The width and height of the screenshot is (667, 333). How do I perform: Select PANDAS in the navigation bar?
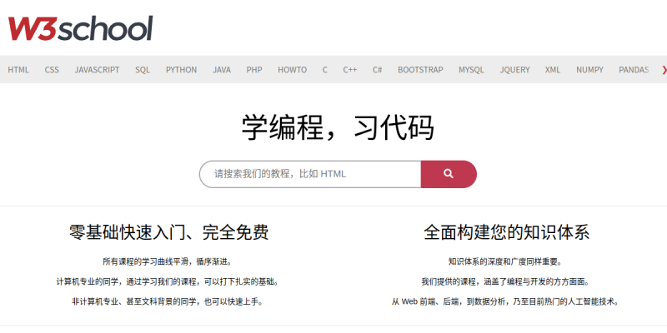[634, 70]
